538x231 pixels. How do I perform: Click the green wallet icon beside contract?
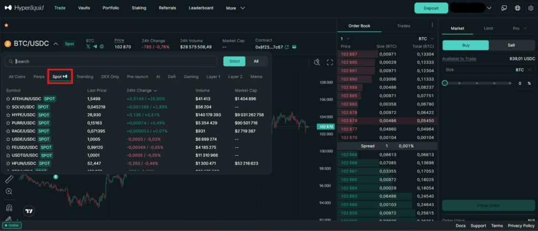(x=294, y=47)
